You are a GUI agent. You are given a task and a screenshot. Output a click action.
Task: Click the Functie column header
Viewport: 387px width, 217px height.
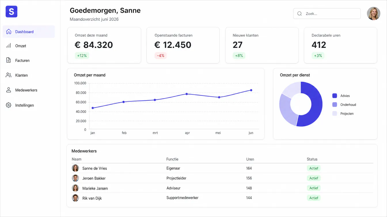(x=172, y=159)
